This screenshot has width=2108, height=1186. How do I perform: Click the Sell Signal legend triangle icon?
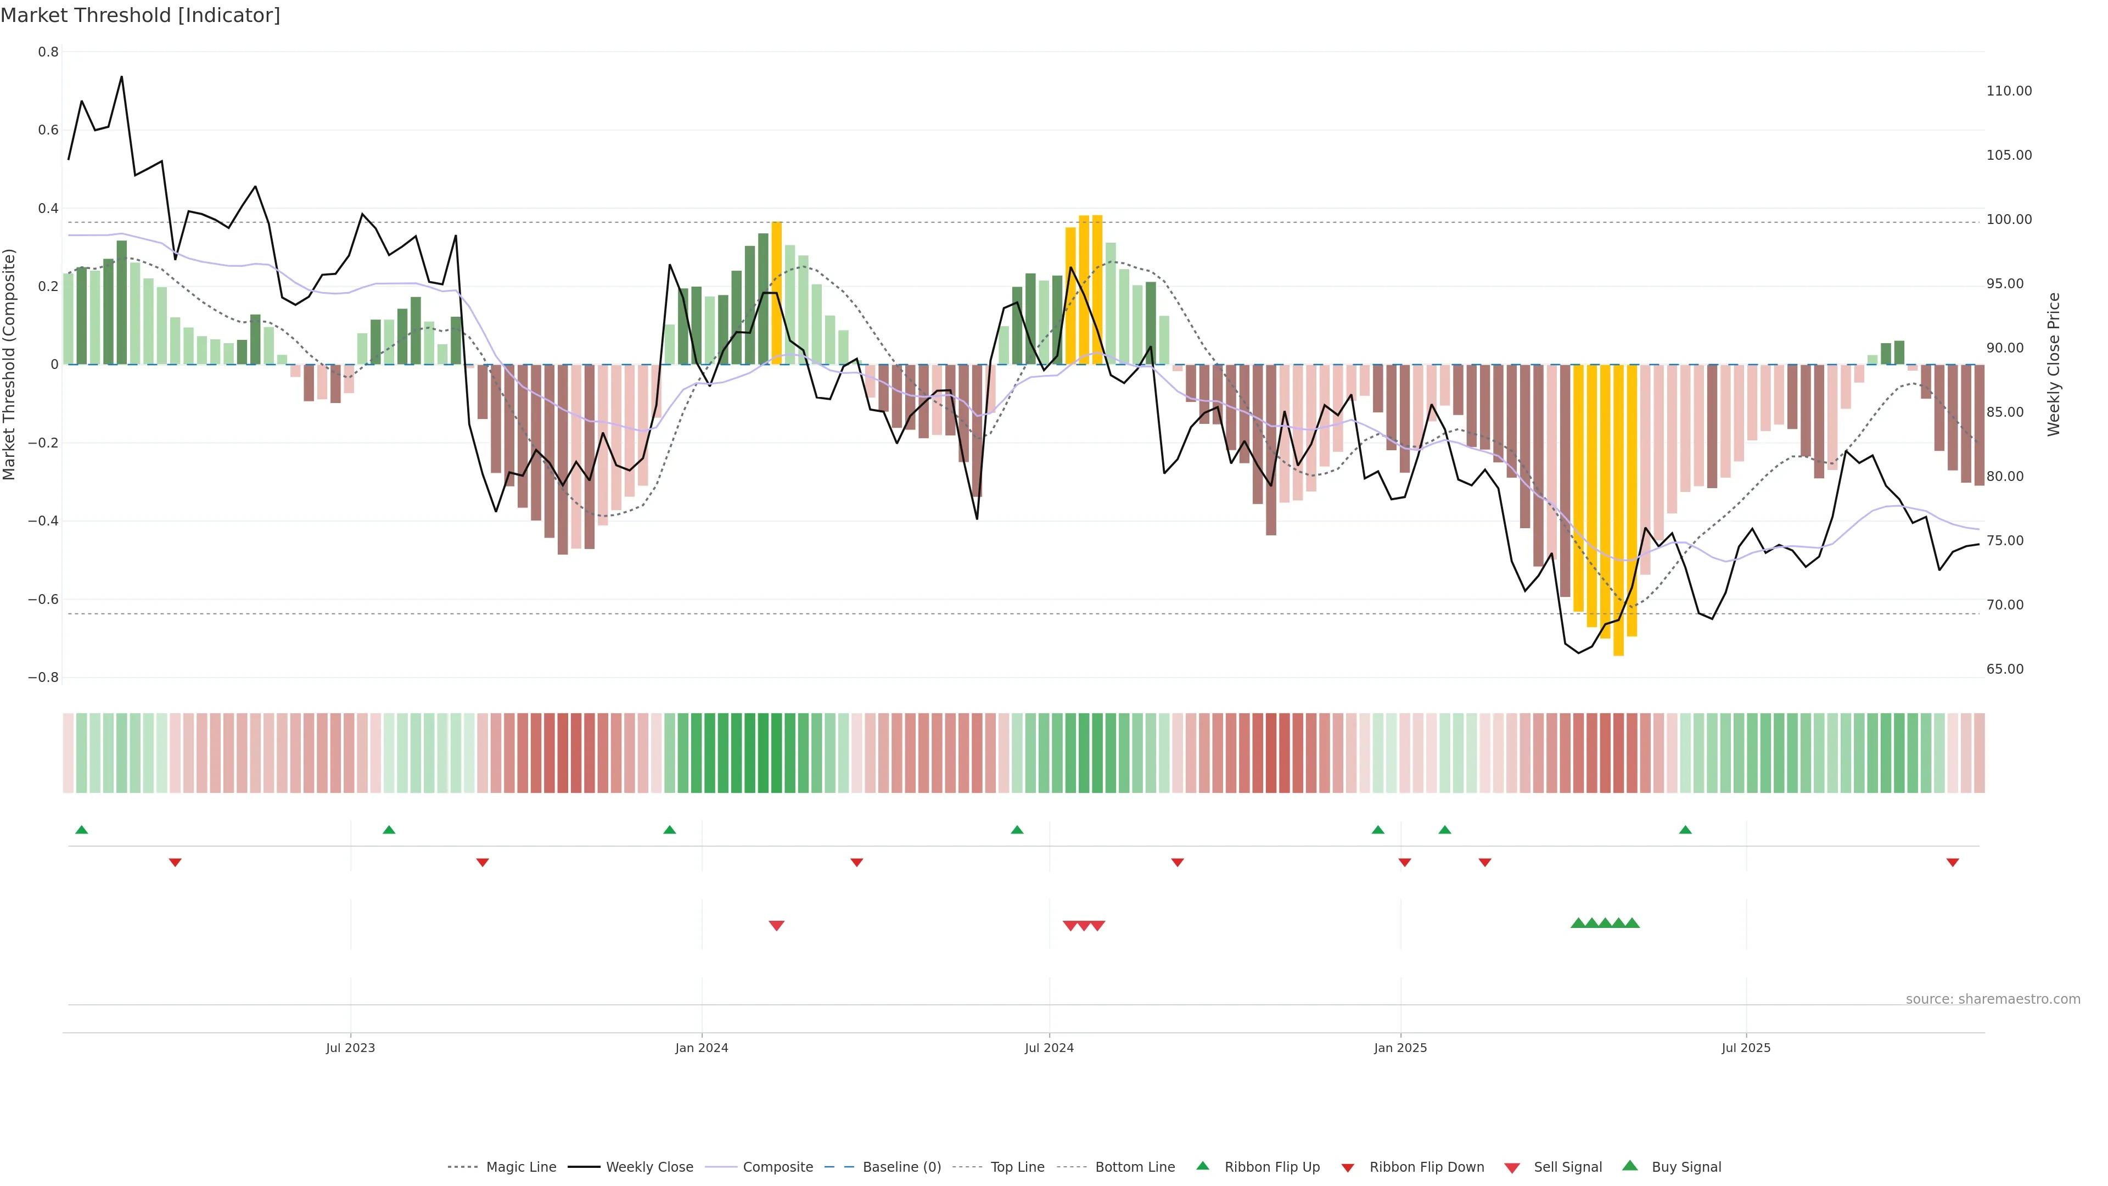[x=1512, y=1168]
